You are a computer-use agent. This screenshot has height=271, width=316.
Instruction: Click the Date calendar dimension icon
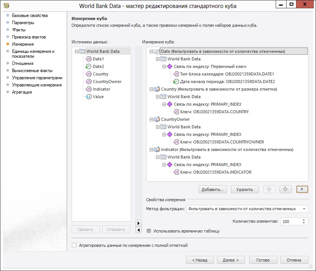click(157, 51)
